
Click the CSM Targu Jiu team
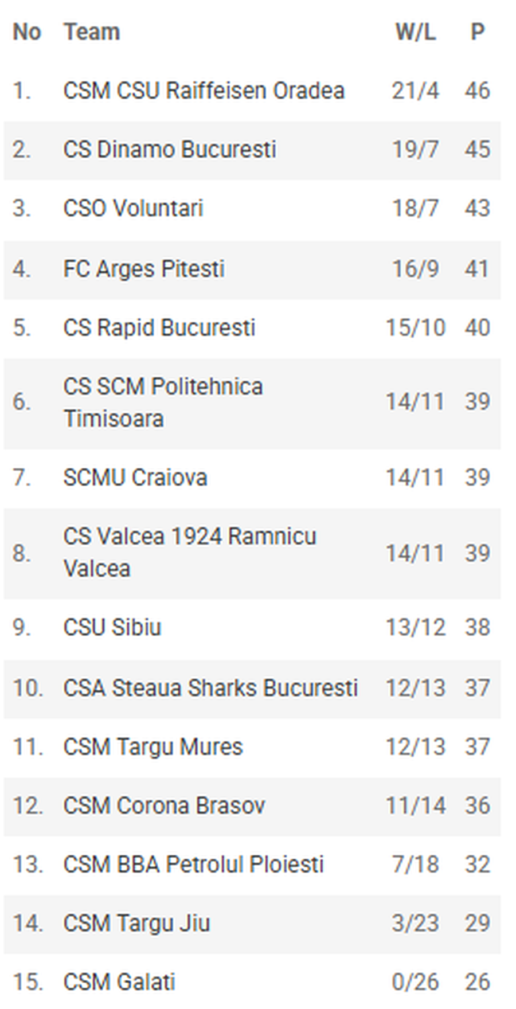[x=136, y=924]
